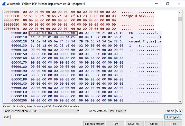
Task: Open the Entire conversation (12 kB) dropdown
Action: [x=41, y=111]
